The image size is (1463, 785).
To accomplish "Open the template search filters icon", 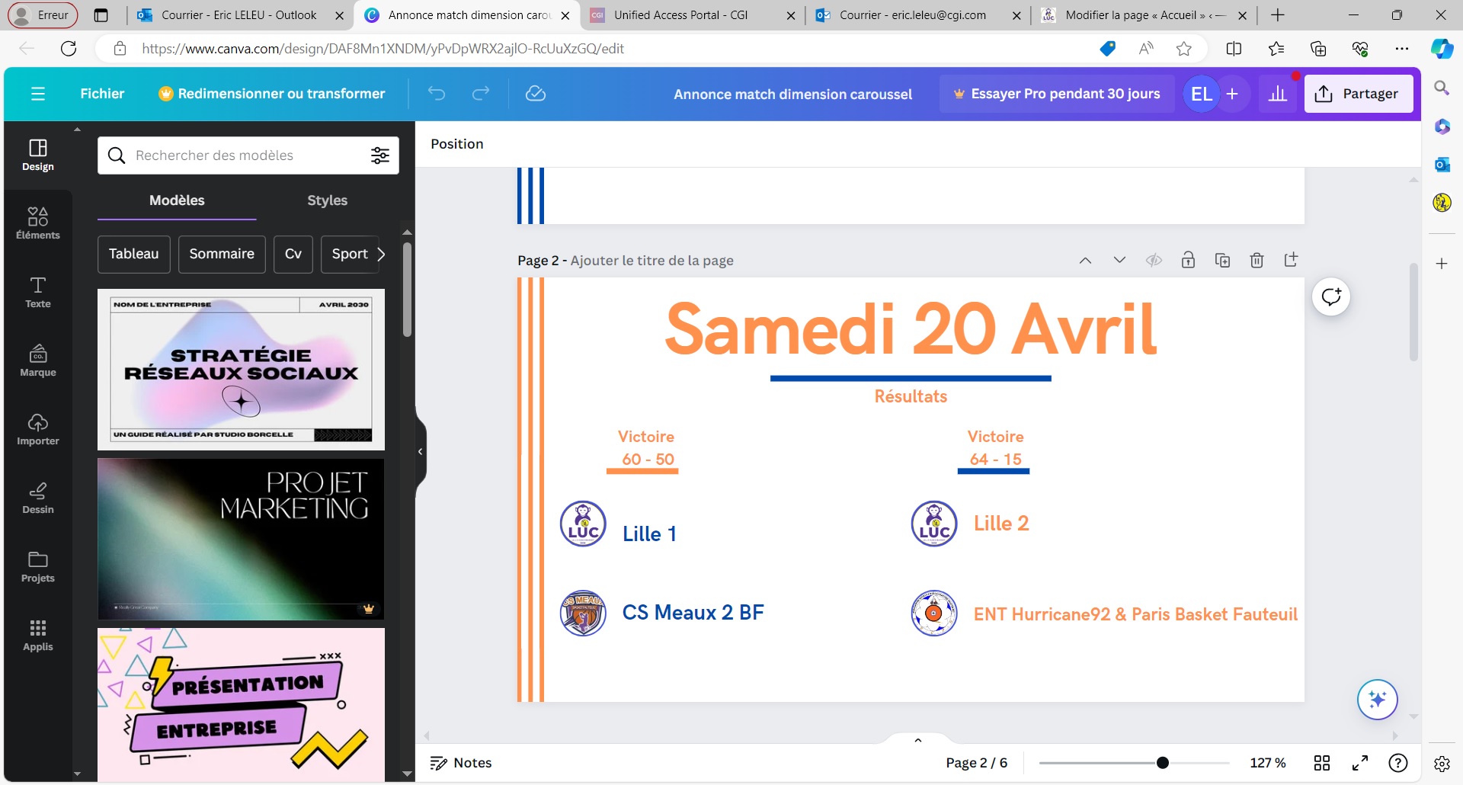I will tap(380, 155).
